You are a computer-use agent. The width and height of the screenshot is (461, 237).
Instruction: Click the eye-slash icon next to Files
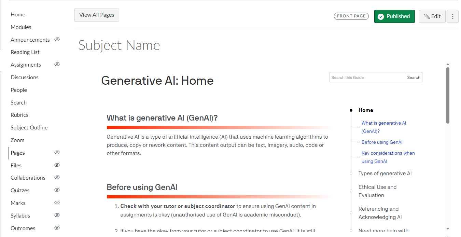[x=57, y=165]
